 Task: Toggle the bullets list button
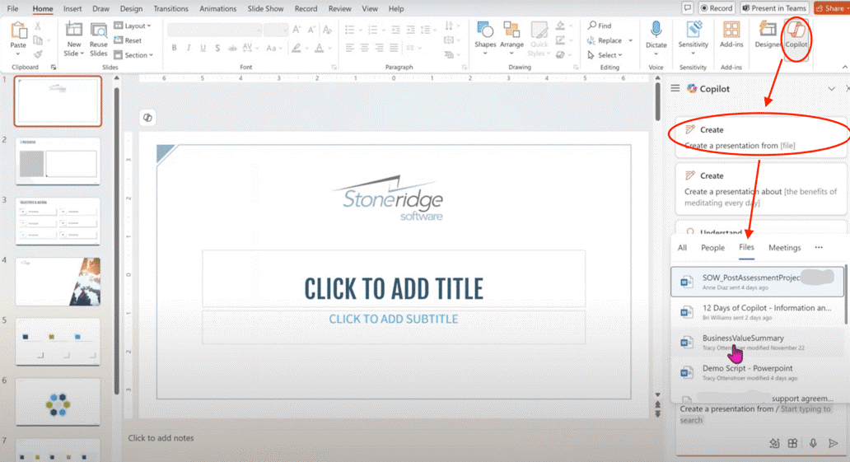[350, 30]
